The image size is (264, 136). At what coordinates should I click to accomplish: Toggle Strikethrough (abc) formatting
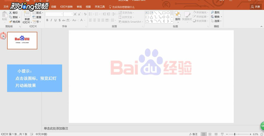click(x=64, y=20)
